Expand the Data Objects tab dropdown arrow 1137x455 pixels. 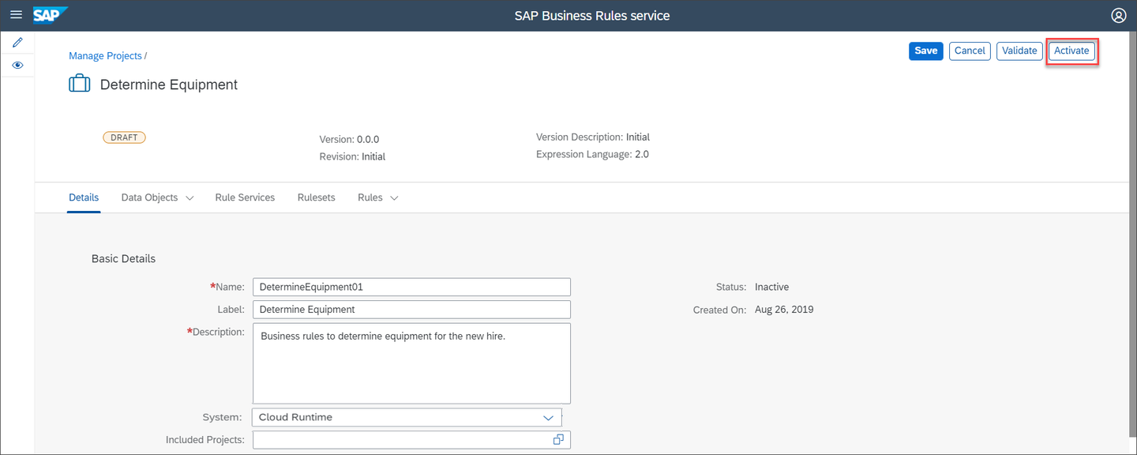(189, 198)
